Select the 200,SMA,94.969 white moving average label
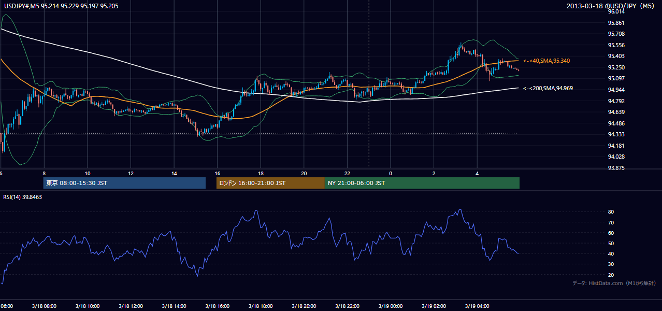Viewport: 662px width, 311px height. click(548, 88)
